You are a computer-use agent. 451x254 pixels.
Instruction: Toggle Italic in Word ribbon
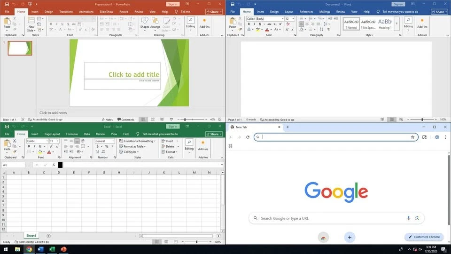click(254, 24)
